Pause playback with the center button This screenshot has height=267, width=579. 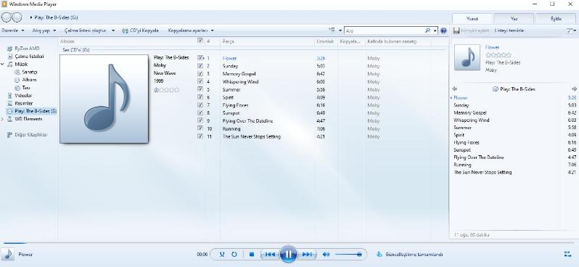(288, 254)
